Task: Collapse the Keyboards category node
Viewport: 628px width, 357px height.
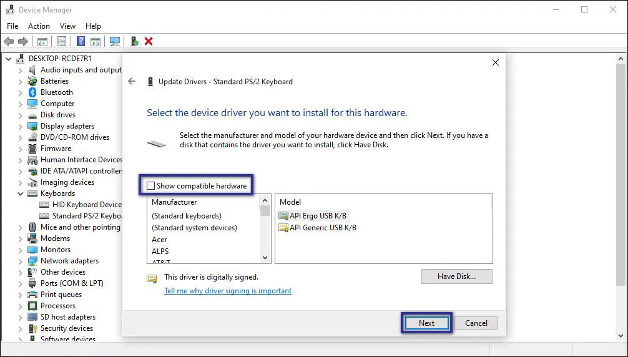Action: pyautogui.click(x=20, y=193)
